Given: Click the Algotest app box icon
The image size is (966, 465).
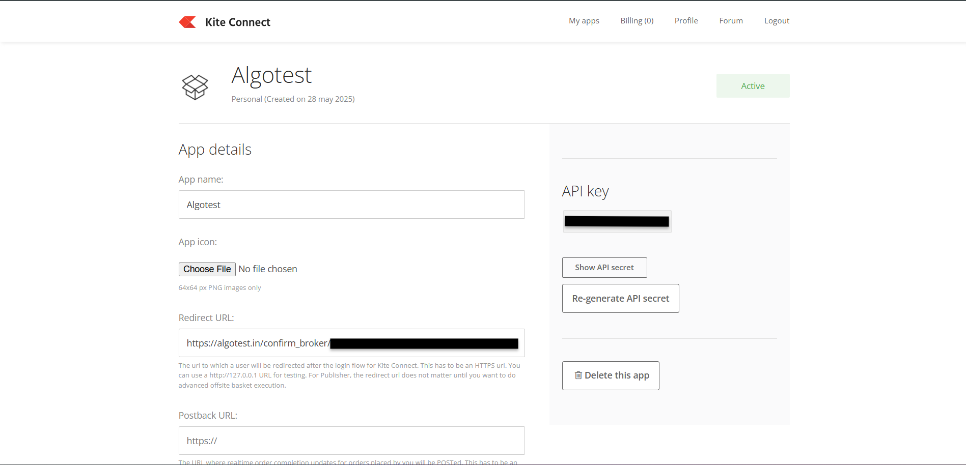Looking at the screenshot, I should tap(195, 87).
